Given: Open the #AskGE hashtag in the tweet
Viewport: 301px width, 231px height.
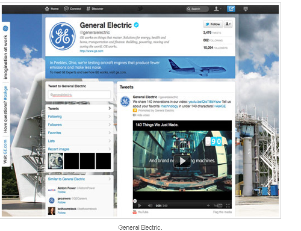Looking at the screenshot, I should pos(220,106).
